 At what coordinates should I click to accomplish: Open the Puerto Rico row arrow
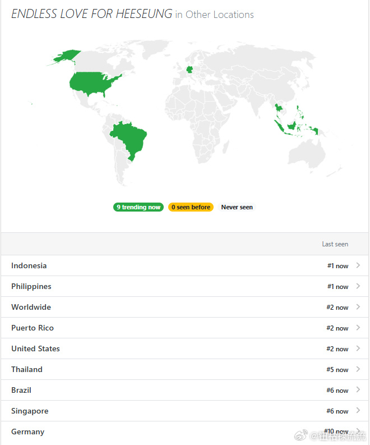pyautogui.click(x=358, y=328)
